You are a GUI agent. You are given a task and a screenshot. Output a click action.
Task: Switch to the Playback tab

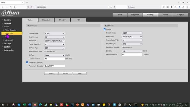135,15
